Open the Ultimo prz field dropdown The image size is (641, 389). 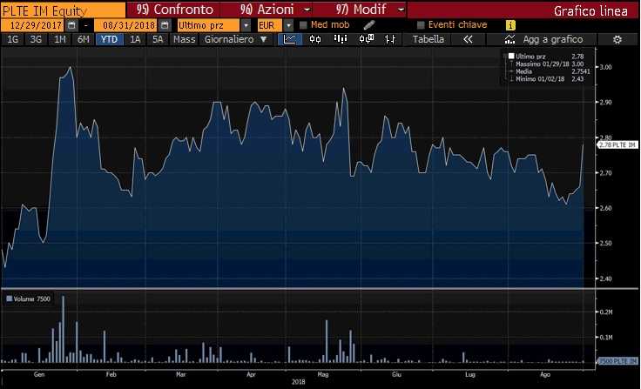pos(245,25)
